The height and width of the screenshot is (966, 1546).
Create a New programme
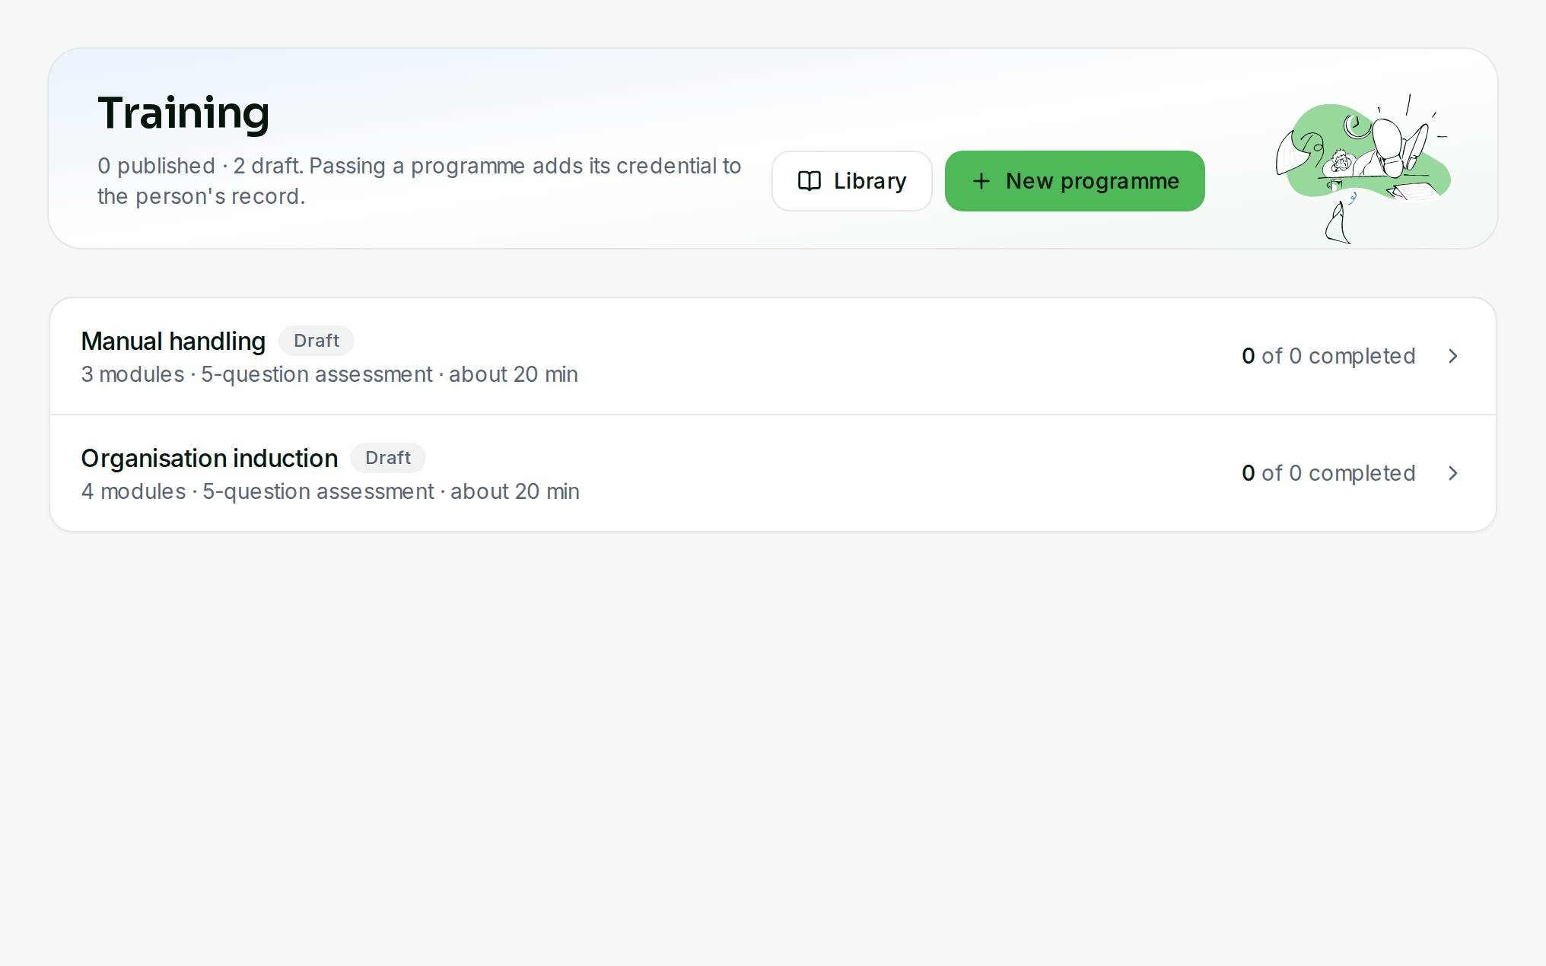coord(1074,181)
